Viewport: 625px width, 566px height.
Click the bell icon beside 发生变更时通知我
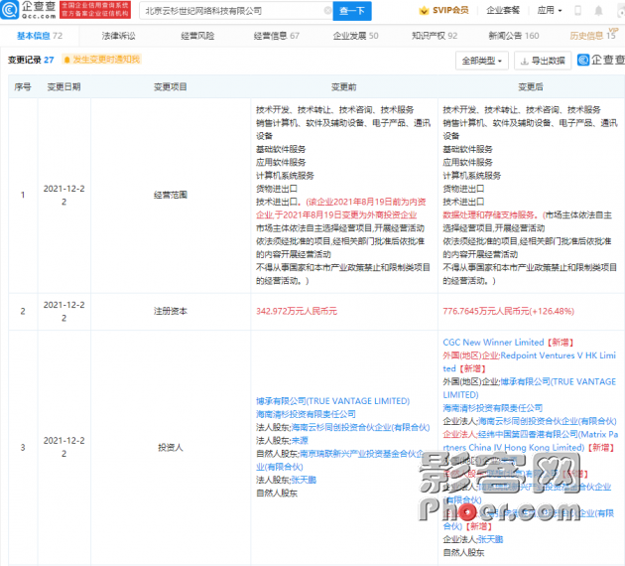[67, 60]
